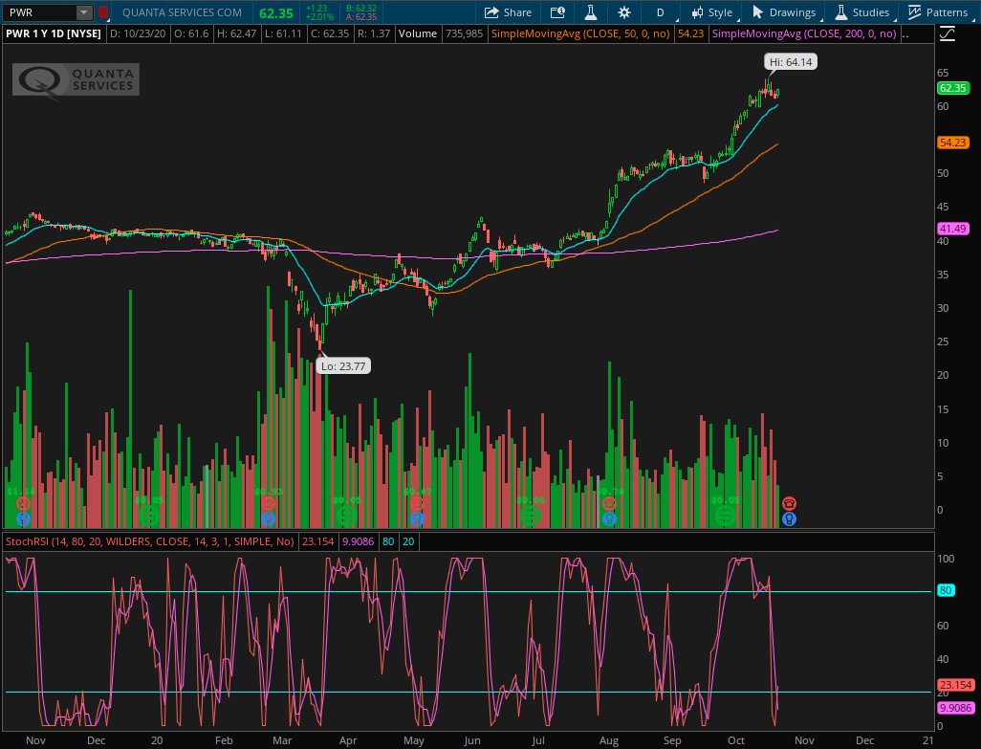
Task: Click the earnings bulb icon in early May
Action: 417,518
